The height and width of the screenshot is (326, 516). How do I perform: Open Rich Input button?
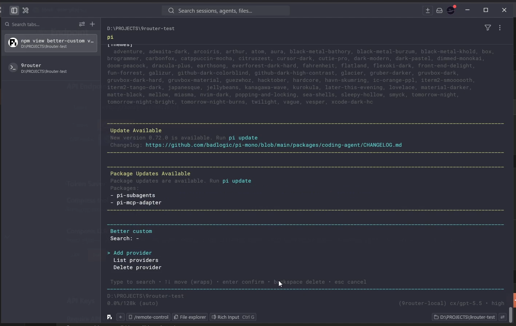click(x=233, y=317)
